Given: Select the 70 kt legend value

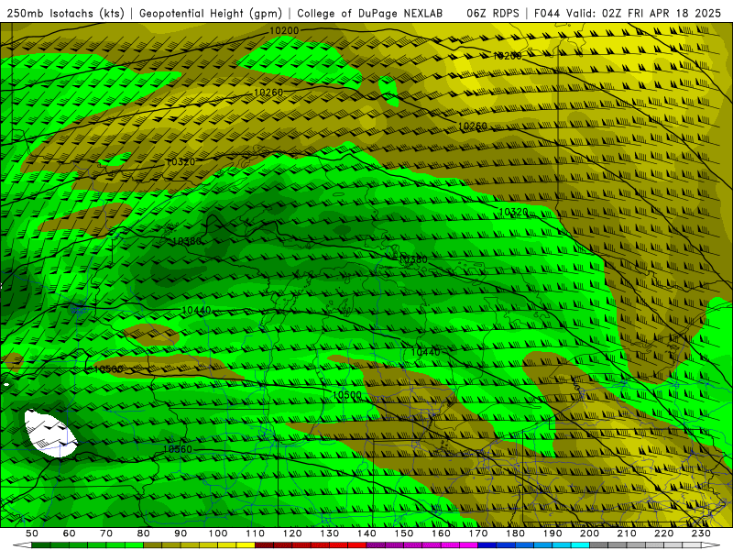Looking at the screenshot, I should pos(106,533).
